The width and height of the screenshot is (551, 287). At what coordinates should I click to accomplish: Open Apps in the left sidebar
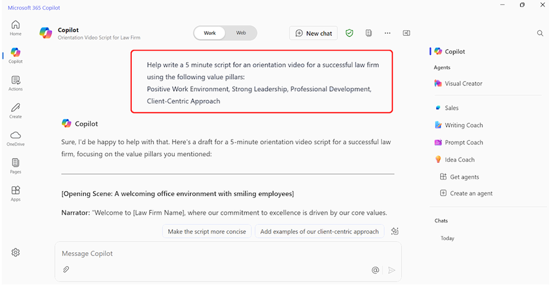coord(15,194)
